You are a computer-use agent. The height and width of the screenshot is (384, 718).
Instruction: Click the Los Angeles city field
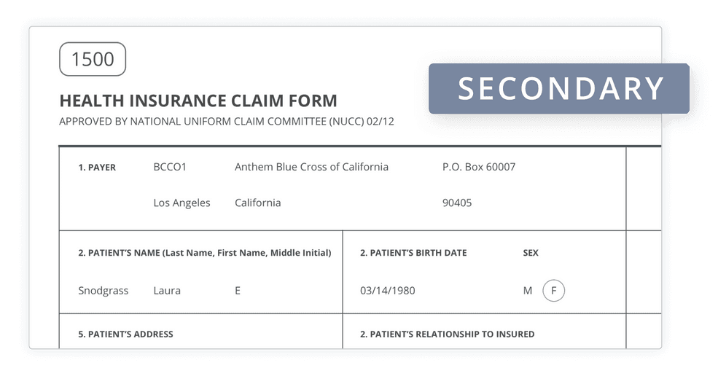coord(182,203)
